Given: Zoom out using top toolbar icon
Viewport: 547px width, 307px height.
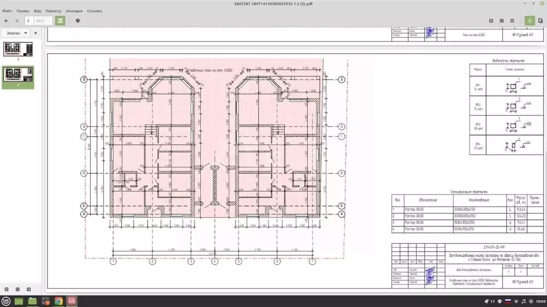Looking at the screenshot, I should coord(491,21).
